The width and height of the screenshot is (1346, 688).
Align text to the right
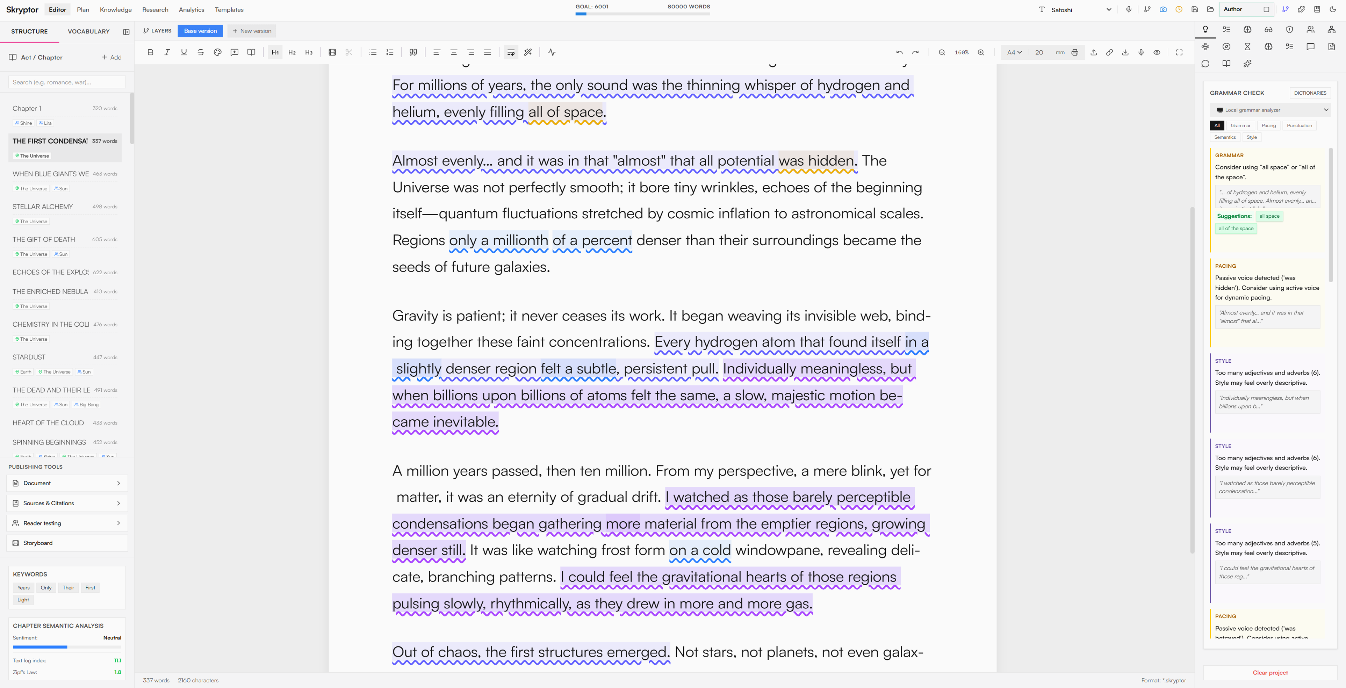click(471, 52)
